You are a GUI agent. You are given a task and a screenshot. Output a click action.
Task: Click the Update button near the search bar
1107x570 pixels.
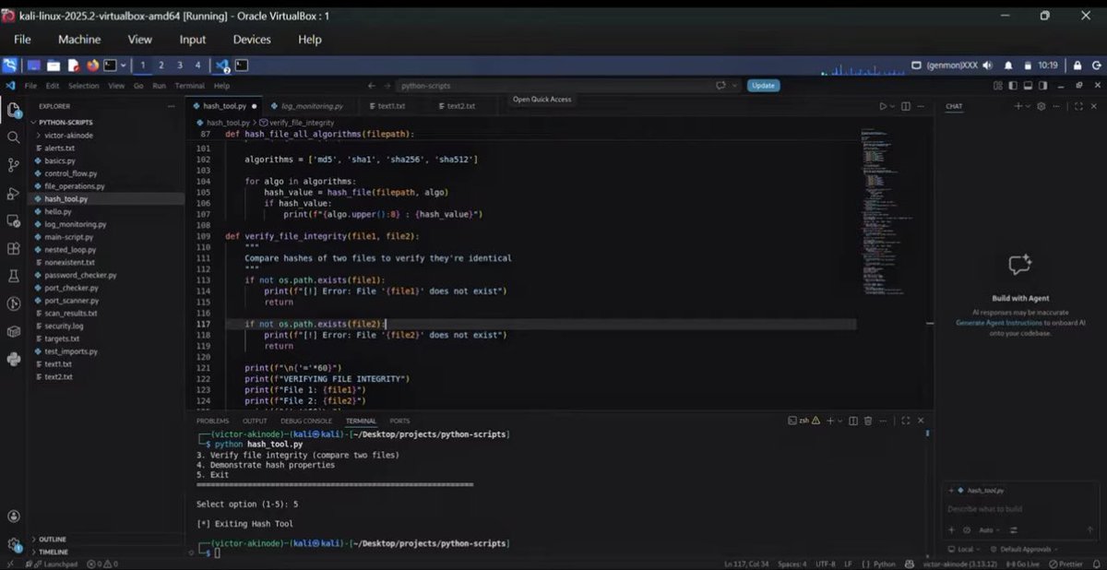click(763, 85)
